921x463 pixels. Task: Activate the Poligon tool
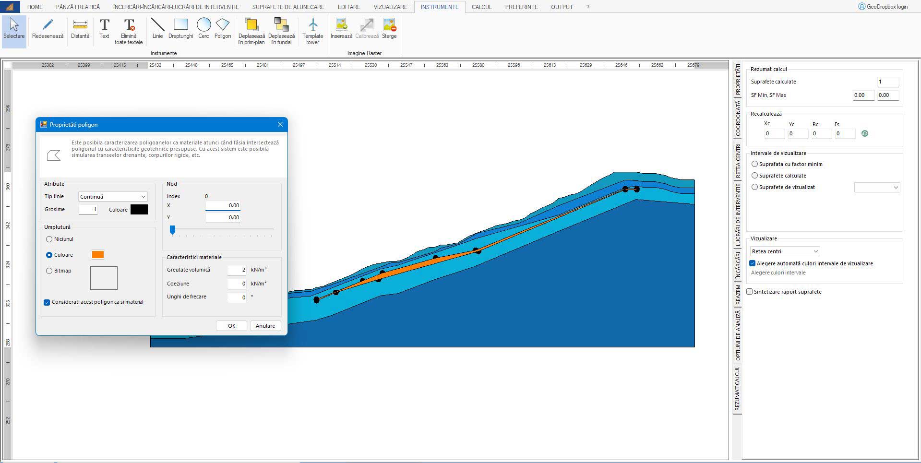(x=223, y=28)
